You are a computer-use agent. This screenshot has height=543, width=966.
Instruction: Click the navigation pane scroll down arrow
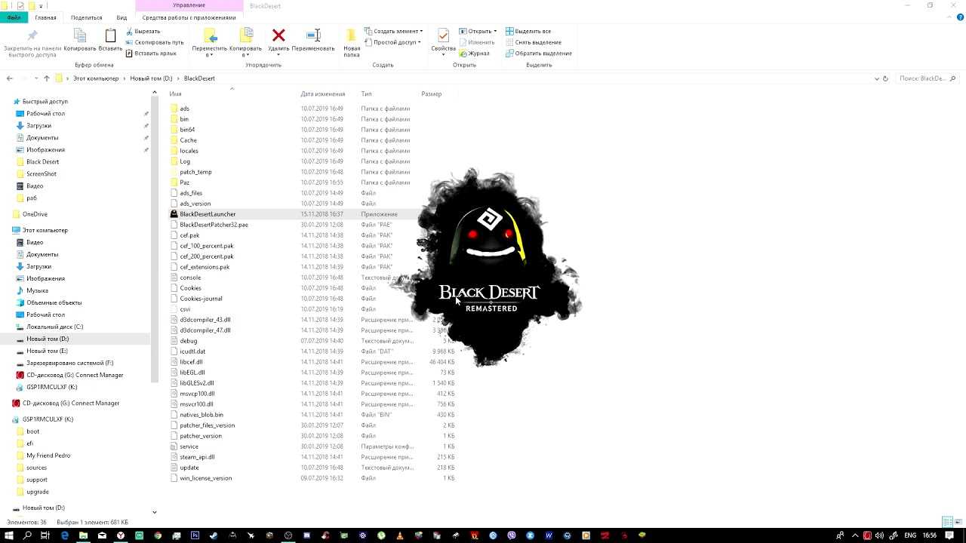[155, 512]
